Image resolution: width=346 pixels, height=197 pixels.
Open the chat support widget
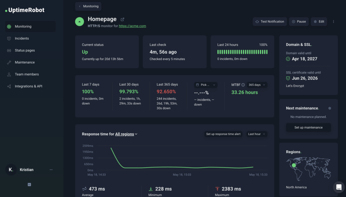(339, 187)
